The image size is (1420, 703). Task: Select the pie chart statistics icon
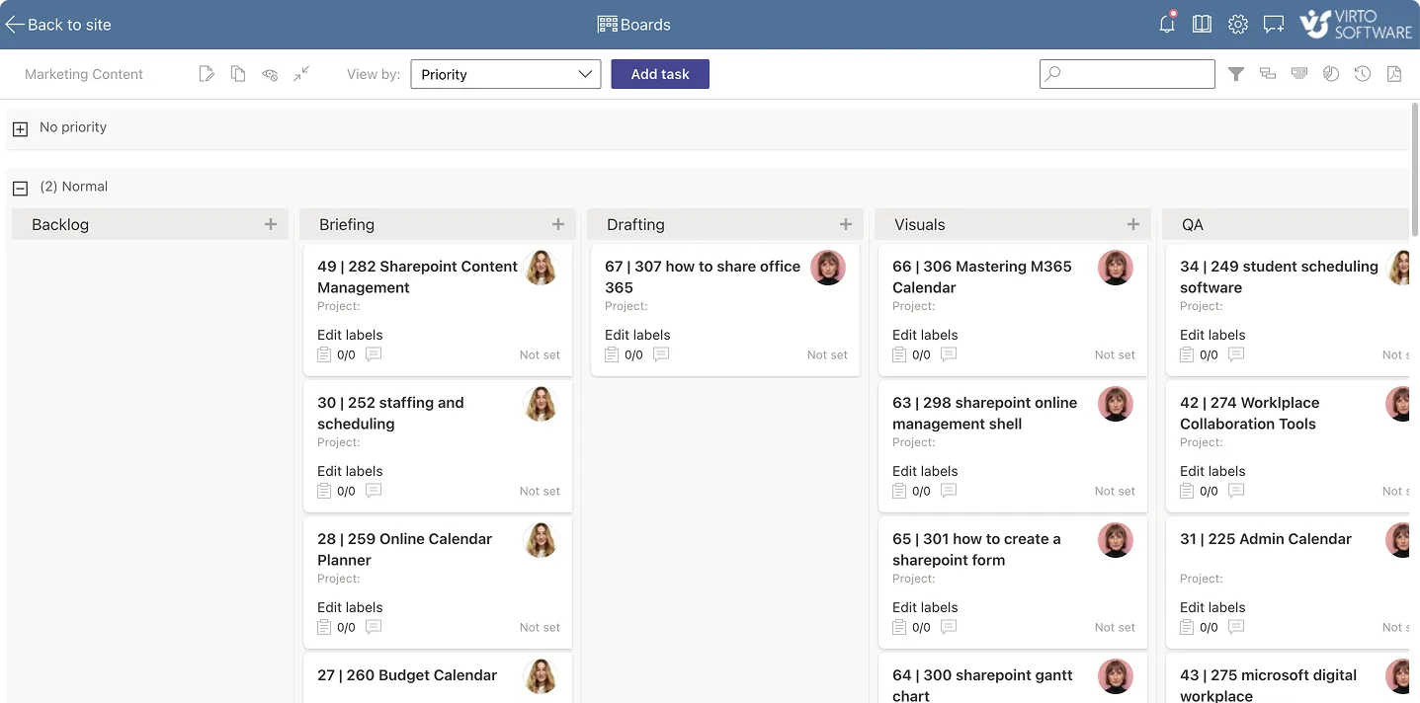point(1330,73)
